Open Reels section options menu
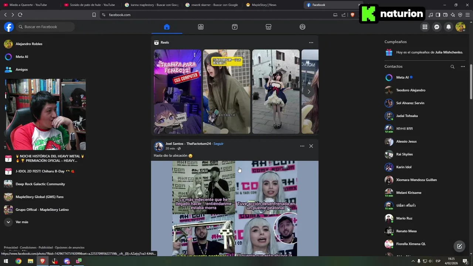The image size is (473, 266). 311,42
